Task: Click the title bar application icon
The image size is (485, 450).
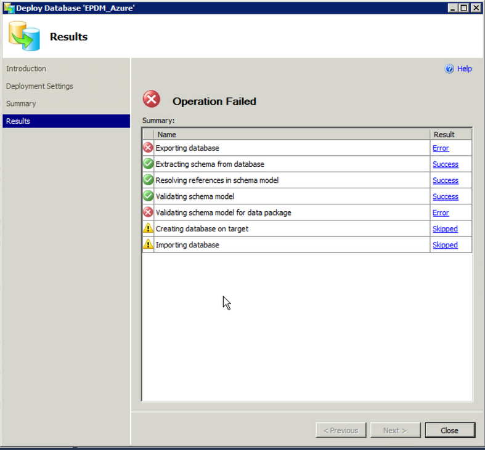Action: click(x=9, y=8)
